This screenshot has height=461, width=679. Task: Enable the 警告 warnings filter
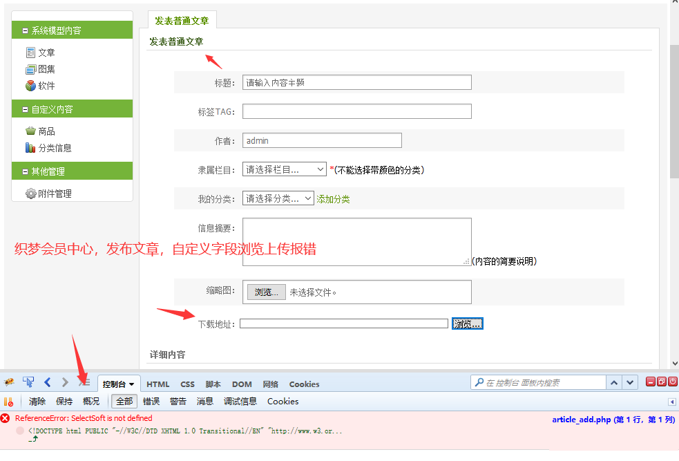(x=178, y=401)
